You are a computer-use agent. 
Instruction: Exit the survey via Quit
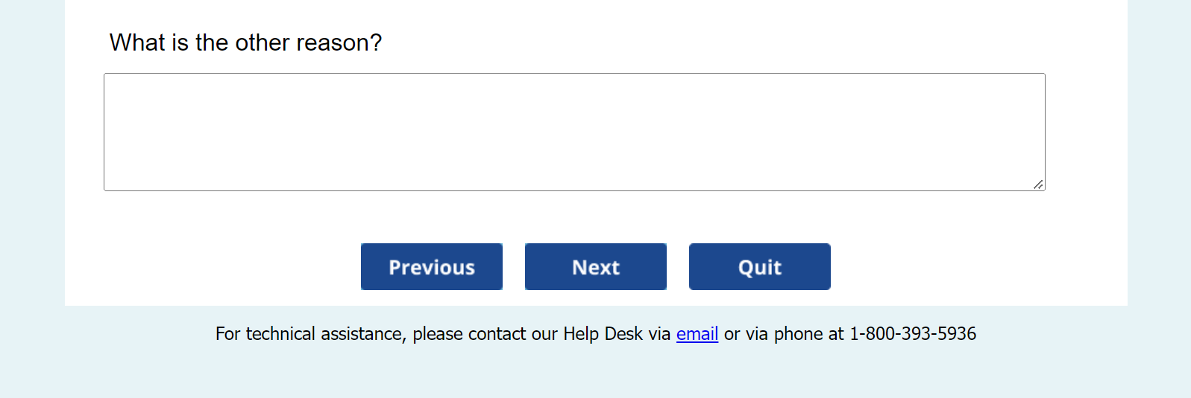(x=759, y=267)
